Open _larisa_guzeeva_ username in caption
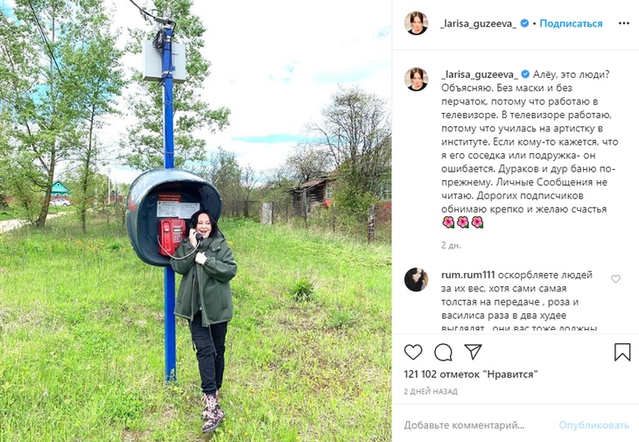This screenshot has width=639, height=442. 480,74
